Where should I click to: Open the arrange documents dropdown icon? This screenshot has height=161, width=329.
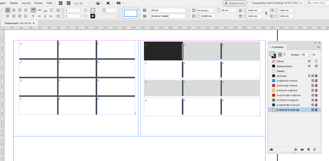point(120,3)
